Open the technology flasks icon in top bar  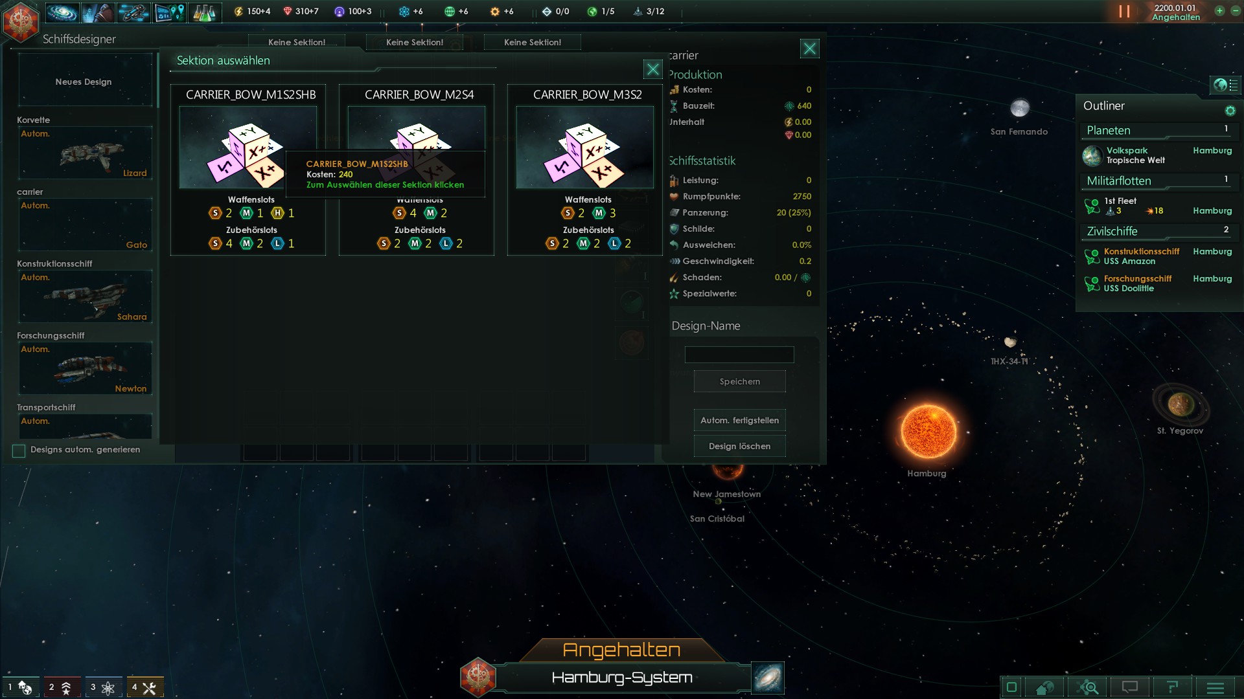pyautogui.click(x=205, y=12)
